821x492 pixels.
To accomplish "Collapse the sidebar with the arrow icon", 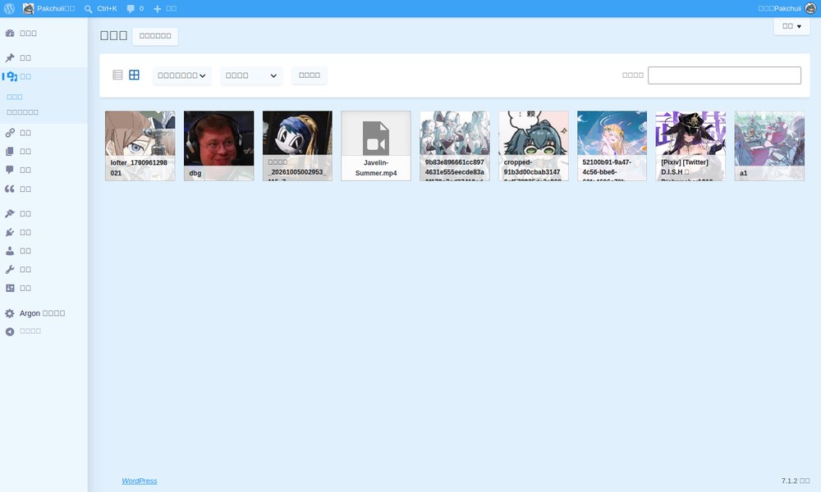I will coord(10,331).
